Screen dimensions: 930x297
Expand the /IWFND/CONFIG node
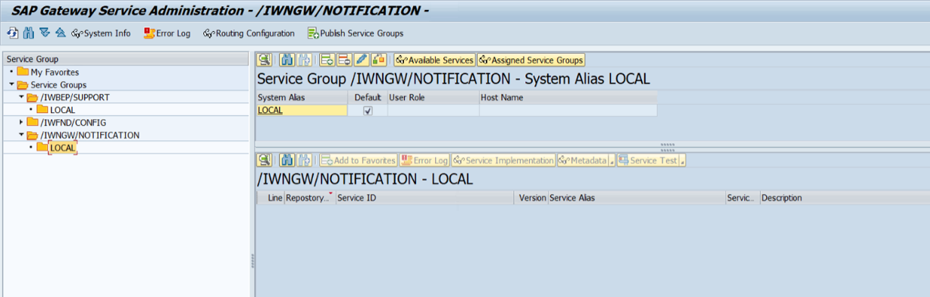pyautogui.click(x=21, y=122)
